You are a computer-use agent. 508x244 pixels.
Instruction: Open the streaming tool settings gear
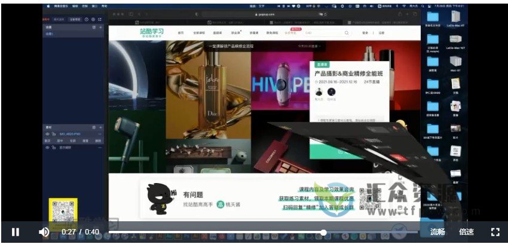click(x=93, y=20)
